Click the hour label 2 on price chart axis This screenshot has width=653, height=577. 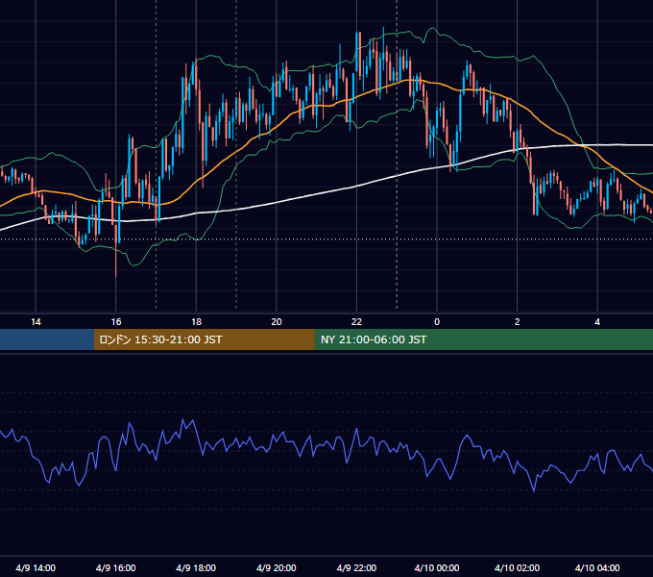518,322
